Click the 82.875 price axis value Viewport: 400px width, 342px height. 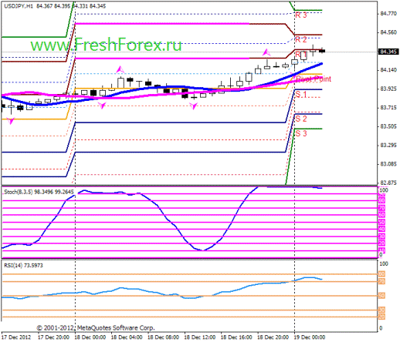coord(388,183)
